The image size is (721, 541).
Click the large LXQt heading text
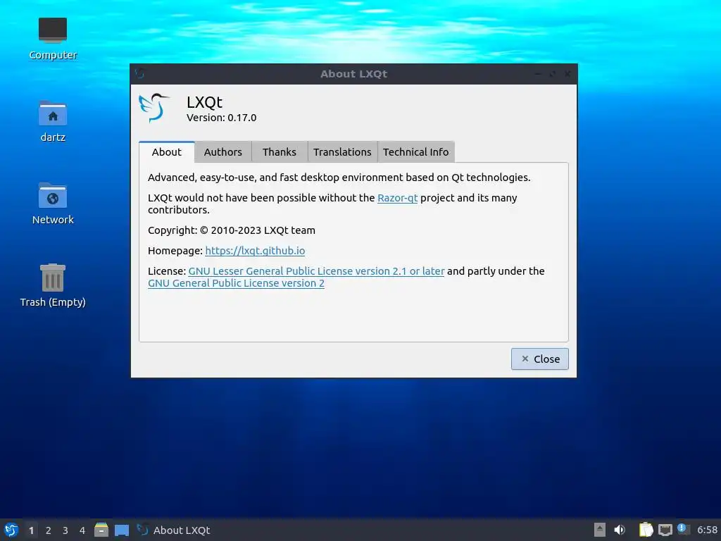click(x=204, y=101)
